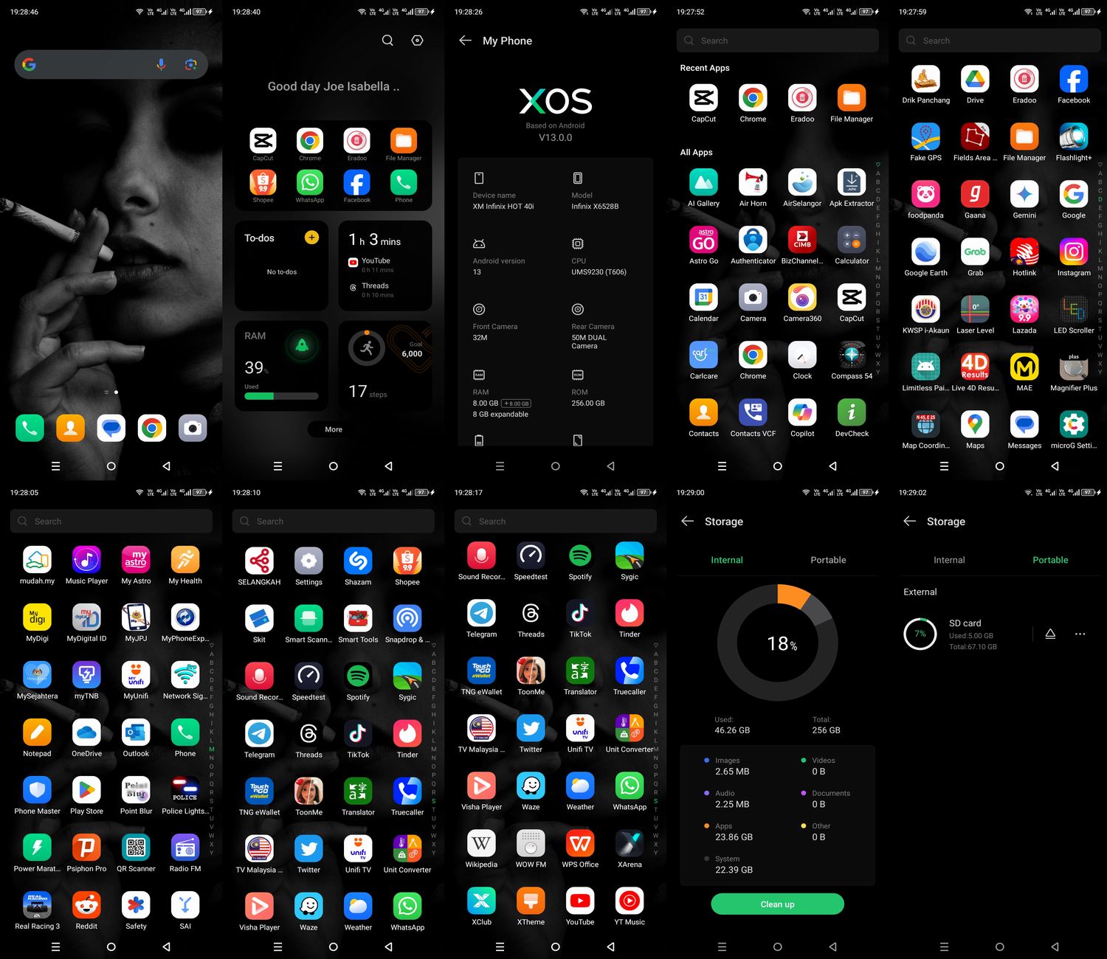Open the AI Gallery app
This screenshot has height=959, width=1107.
pyautogui.click(x=703, y=182)
